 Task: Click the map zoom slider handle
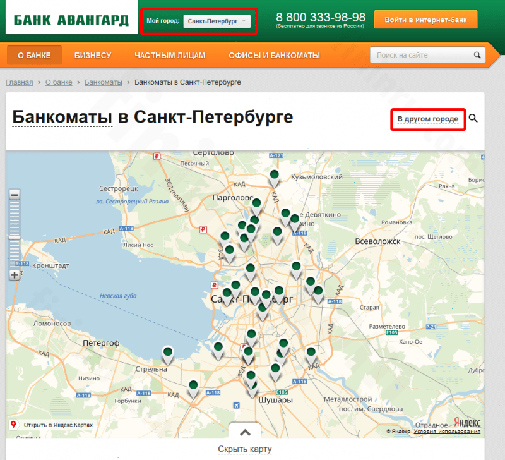[15, 238]
